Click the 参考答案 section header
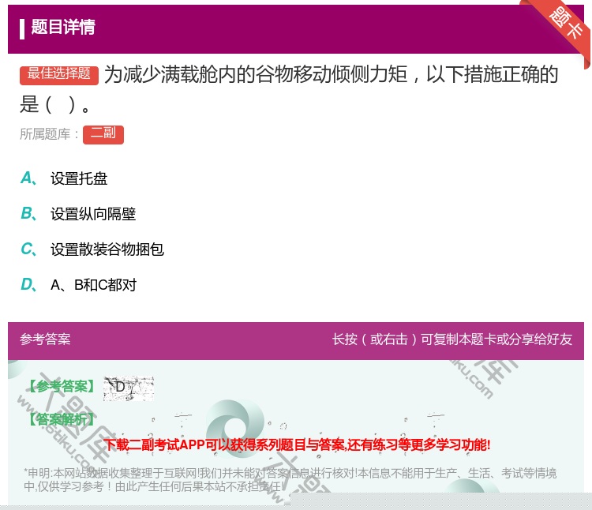Image resolution: width=592 pixels, height=510 pixels. [45, 339]
